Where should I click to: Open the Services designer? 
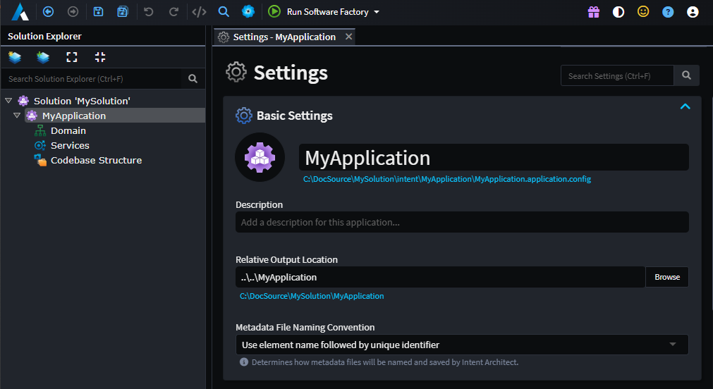(x=70, y=145)
